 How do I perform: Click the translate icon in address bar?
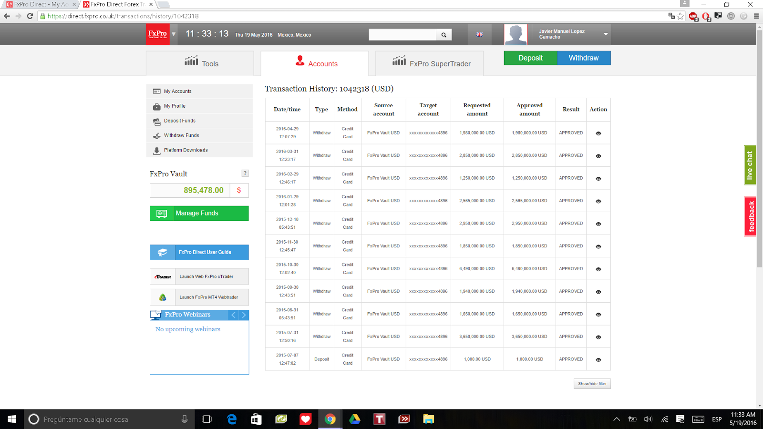coord(671,16)
